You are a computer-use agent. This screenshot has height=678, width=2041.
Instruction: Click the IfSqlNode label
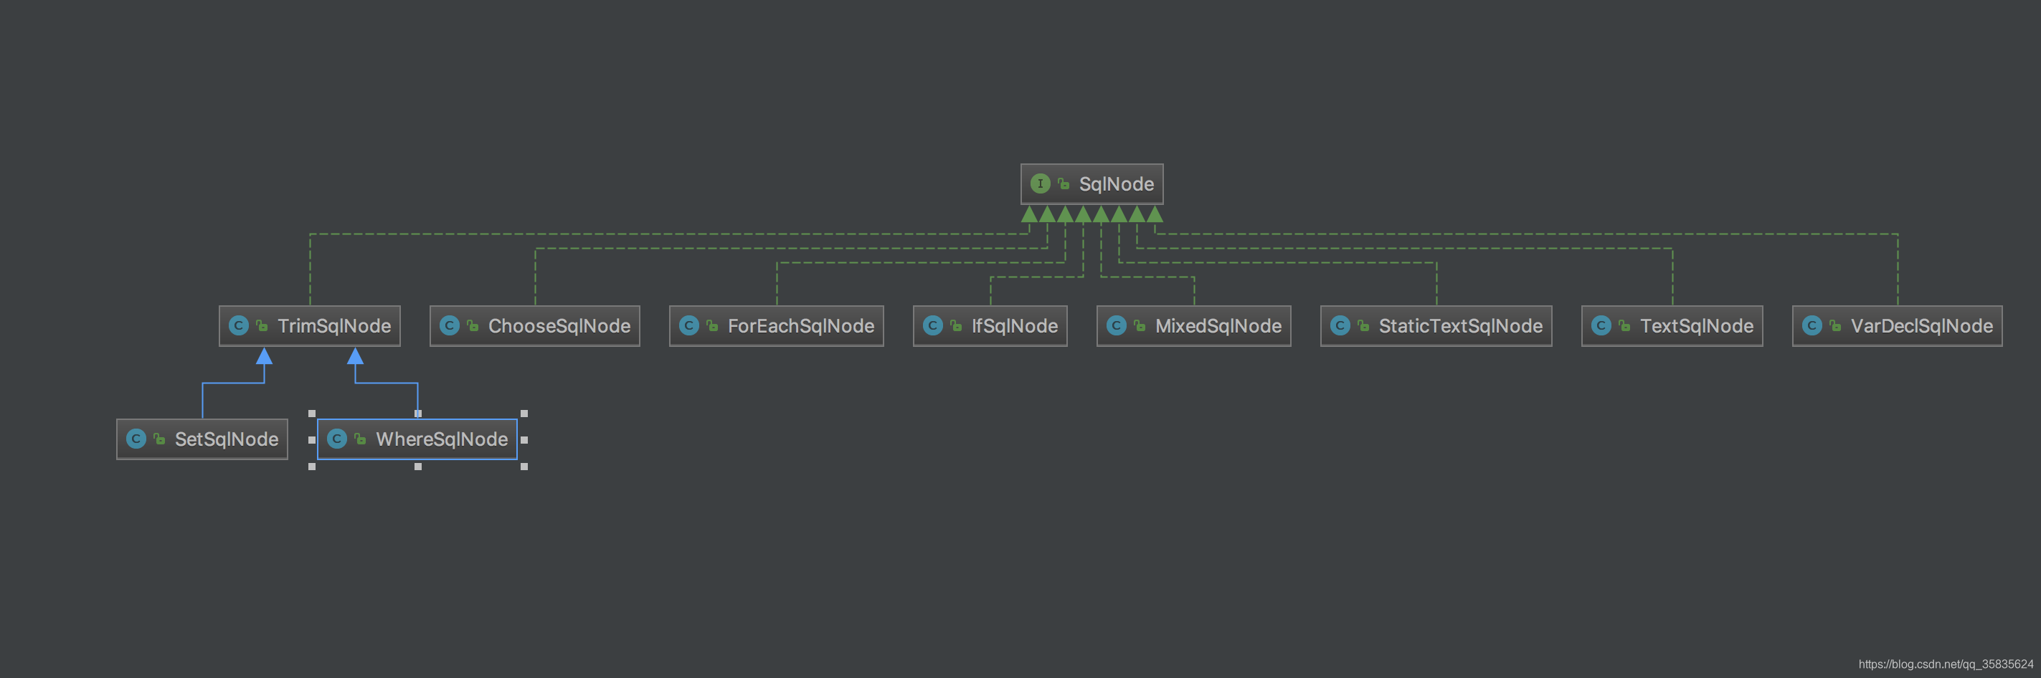1014,325
